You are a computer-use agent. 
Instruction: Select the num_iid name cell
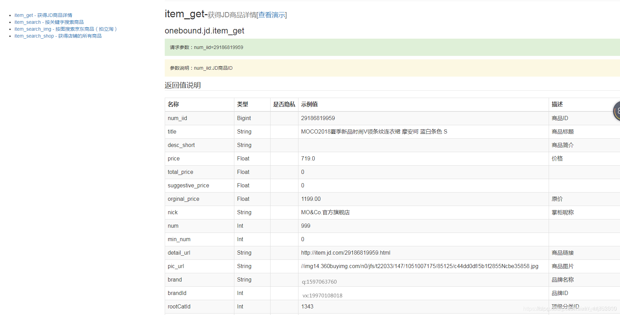pyautogui.click(x=200, y=118)
